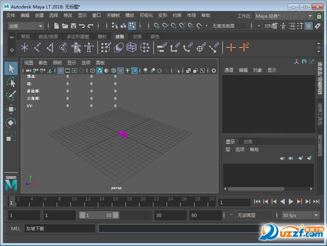The width and height of the screenshot is (327, 246).
Task: Open the symmetry arrow before 对称
Action: pos(259,26)
